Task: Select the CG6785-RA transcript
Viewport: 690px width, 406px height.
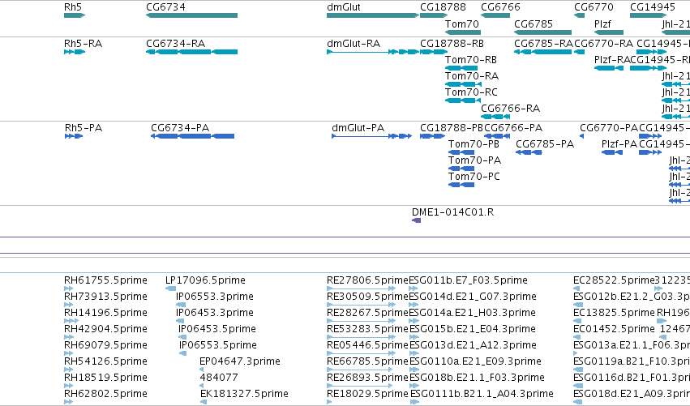Action: click(x=543, y=44)
